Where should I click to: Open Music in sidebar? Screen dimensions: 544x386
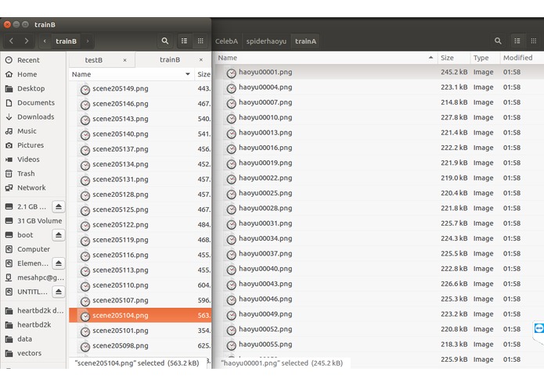(33, 130)
